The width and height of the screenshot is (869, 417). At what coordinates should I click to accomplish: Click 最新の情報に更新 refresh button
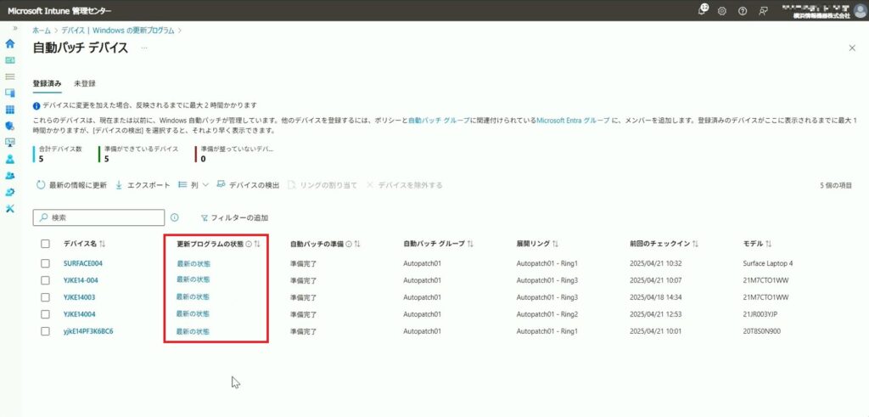71,185
